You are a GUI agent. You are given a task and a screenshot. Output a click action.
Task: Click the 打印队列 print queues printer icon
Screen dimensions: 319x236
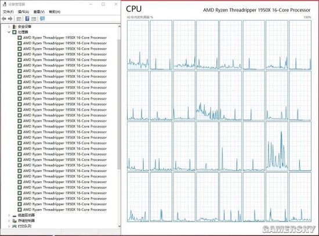coord(14,226)
